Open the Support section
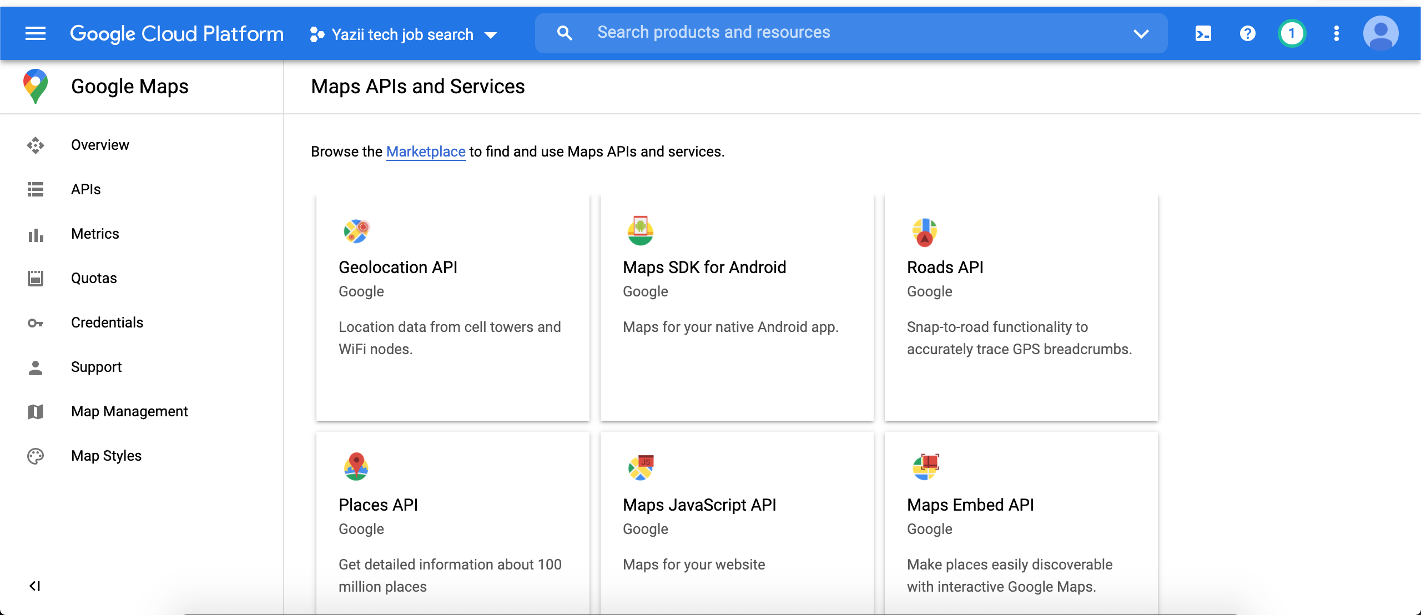Image resolution: width=1421 pixels, height=615 pixels. click(x=96, y=367)
